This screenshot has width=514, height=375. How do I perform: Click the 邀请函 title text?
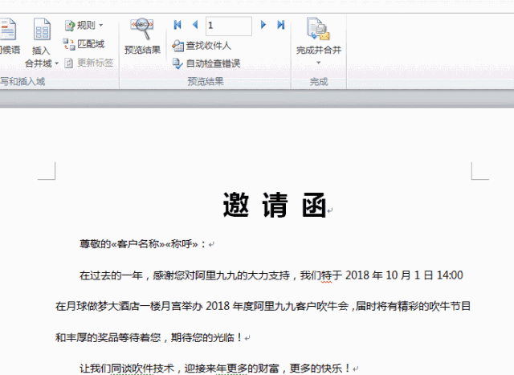[x=275, y=206]
